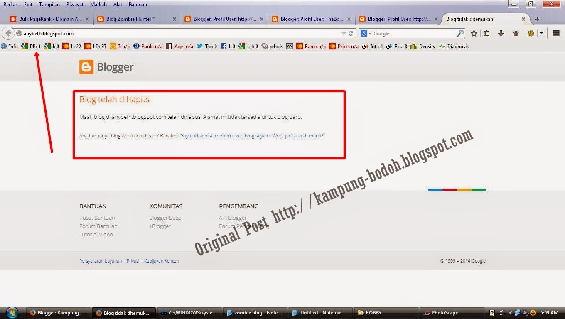
Task: Open the Bantuan menu
Action: click(138, 5)
